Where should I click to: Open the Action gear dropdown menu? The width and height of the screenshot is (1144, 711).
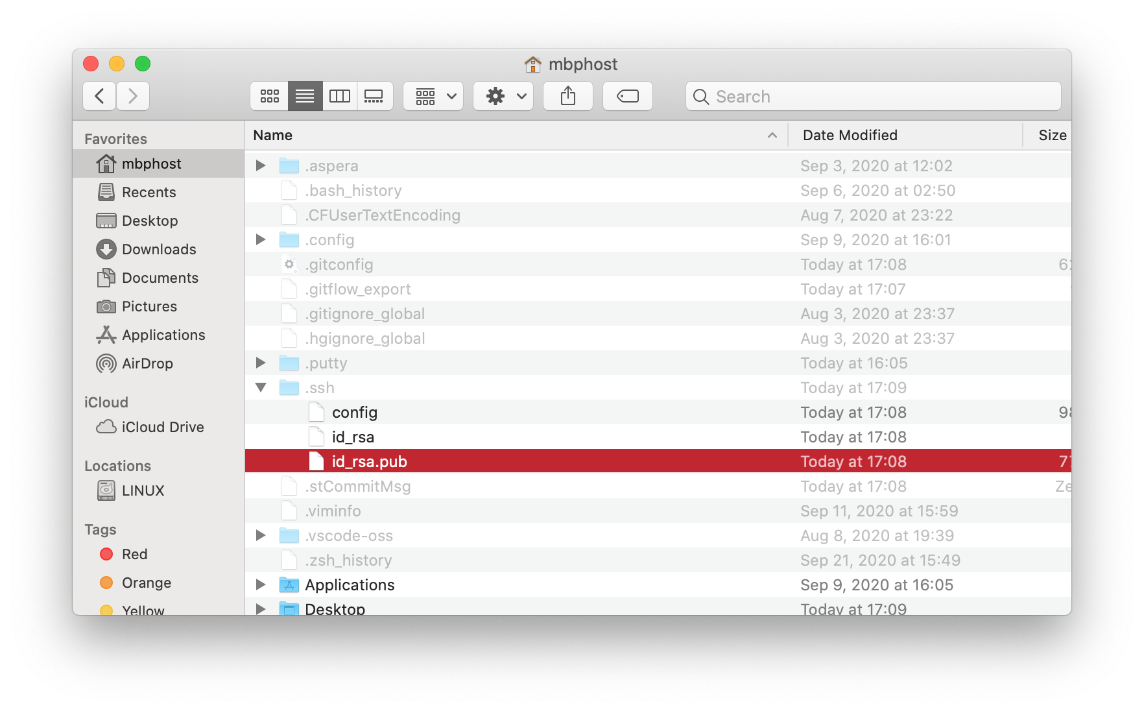tap(503, 97)
